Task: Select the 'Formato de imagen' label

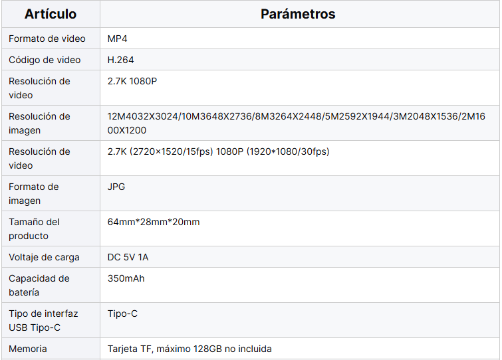Action: click(x=34, y=194)
